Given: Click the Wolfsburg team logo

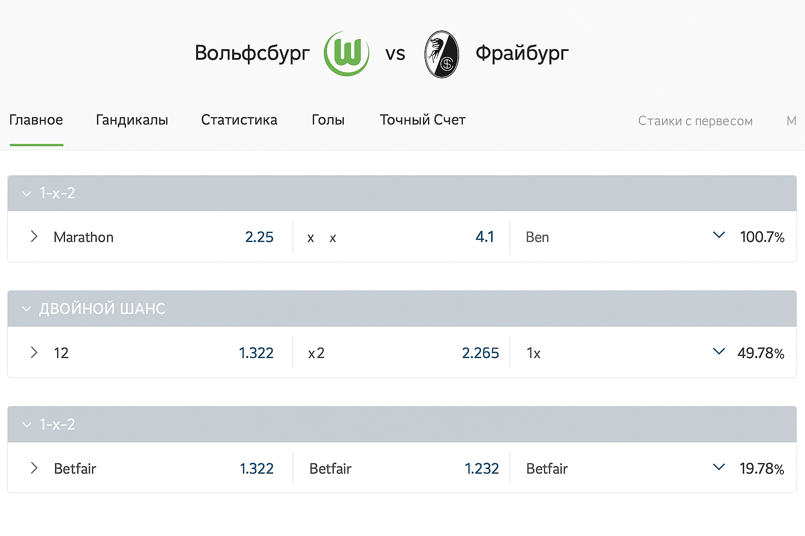Looking at the screenshot, I should click(346, 53).
